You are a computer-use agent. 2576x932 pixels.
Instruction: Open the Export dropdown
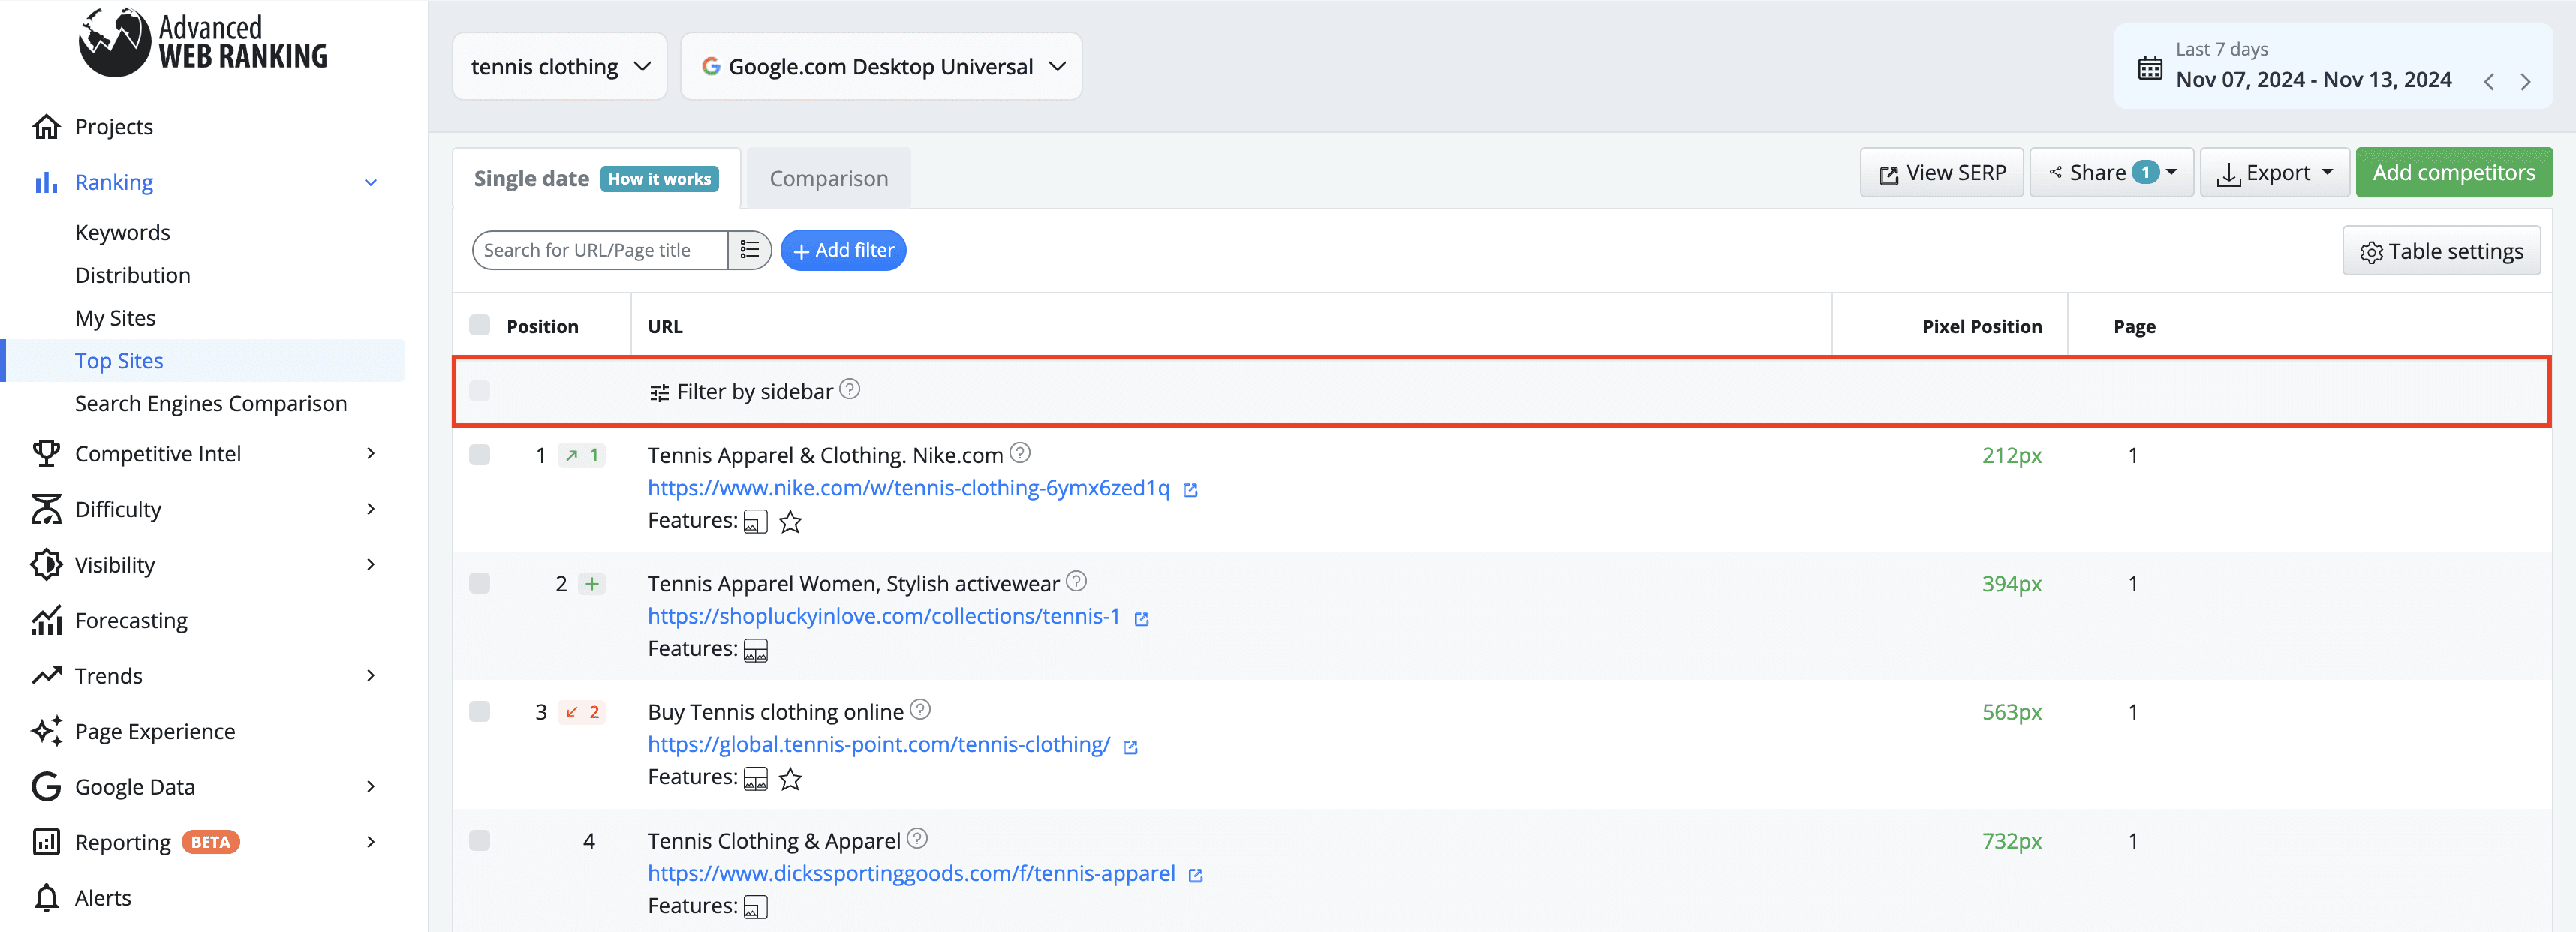click(x=2274, y=172)
